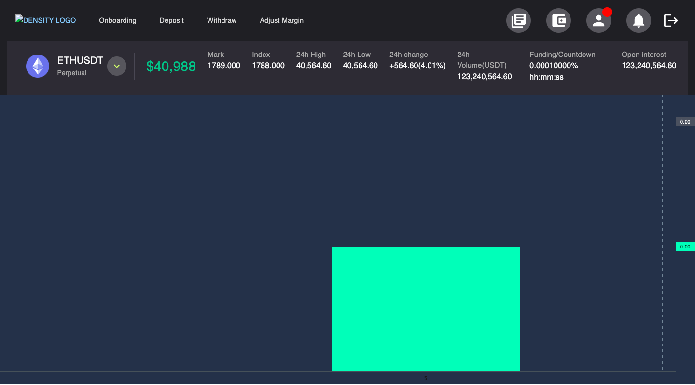Click the green $40,988 price
Image resolution: width=695 pixels, height=385 pixels.
coord(171,66)
